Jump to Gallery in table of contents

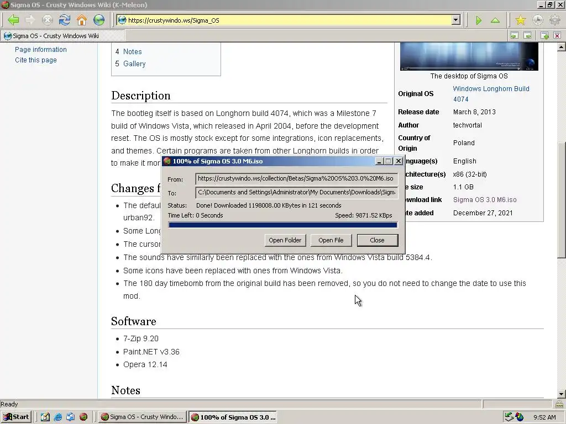(134, 64)
